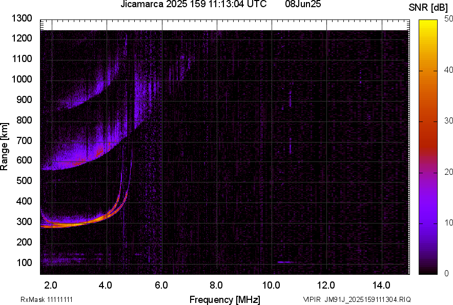Click the frequency tick label 10.0
Viewport: 453px width, 305px height.
click(271, 286)
